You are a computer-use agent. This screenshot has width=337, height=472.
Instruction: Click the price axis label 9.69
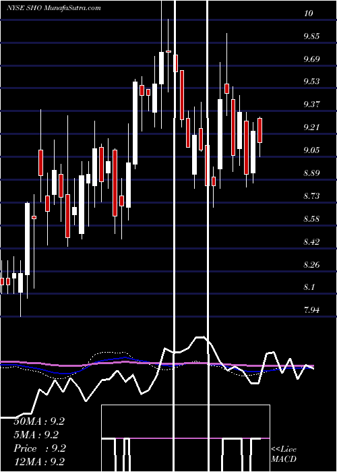click(x=311, y=59)
